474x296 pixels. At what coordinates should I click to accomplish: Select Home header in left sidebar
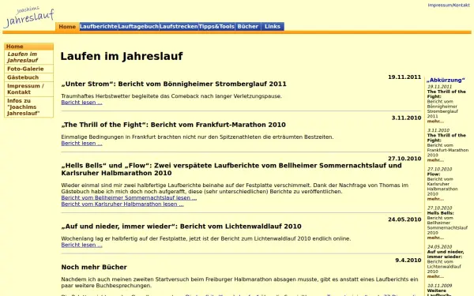[x=28, y=47]
